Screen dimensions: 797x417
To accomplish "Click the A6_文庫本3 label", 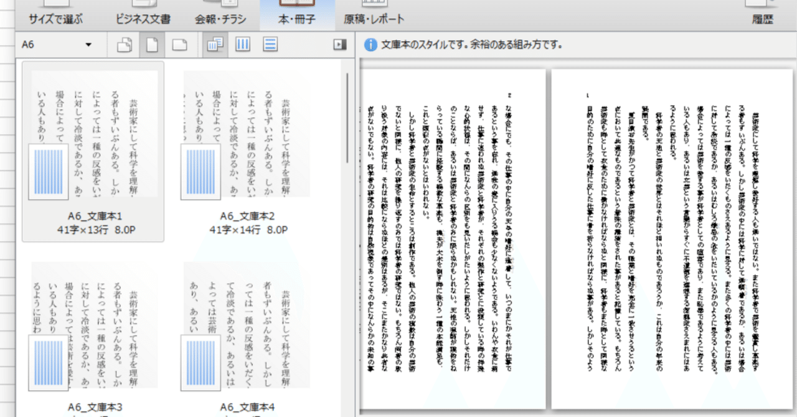I will pos(95,408).
